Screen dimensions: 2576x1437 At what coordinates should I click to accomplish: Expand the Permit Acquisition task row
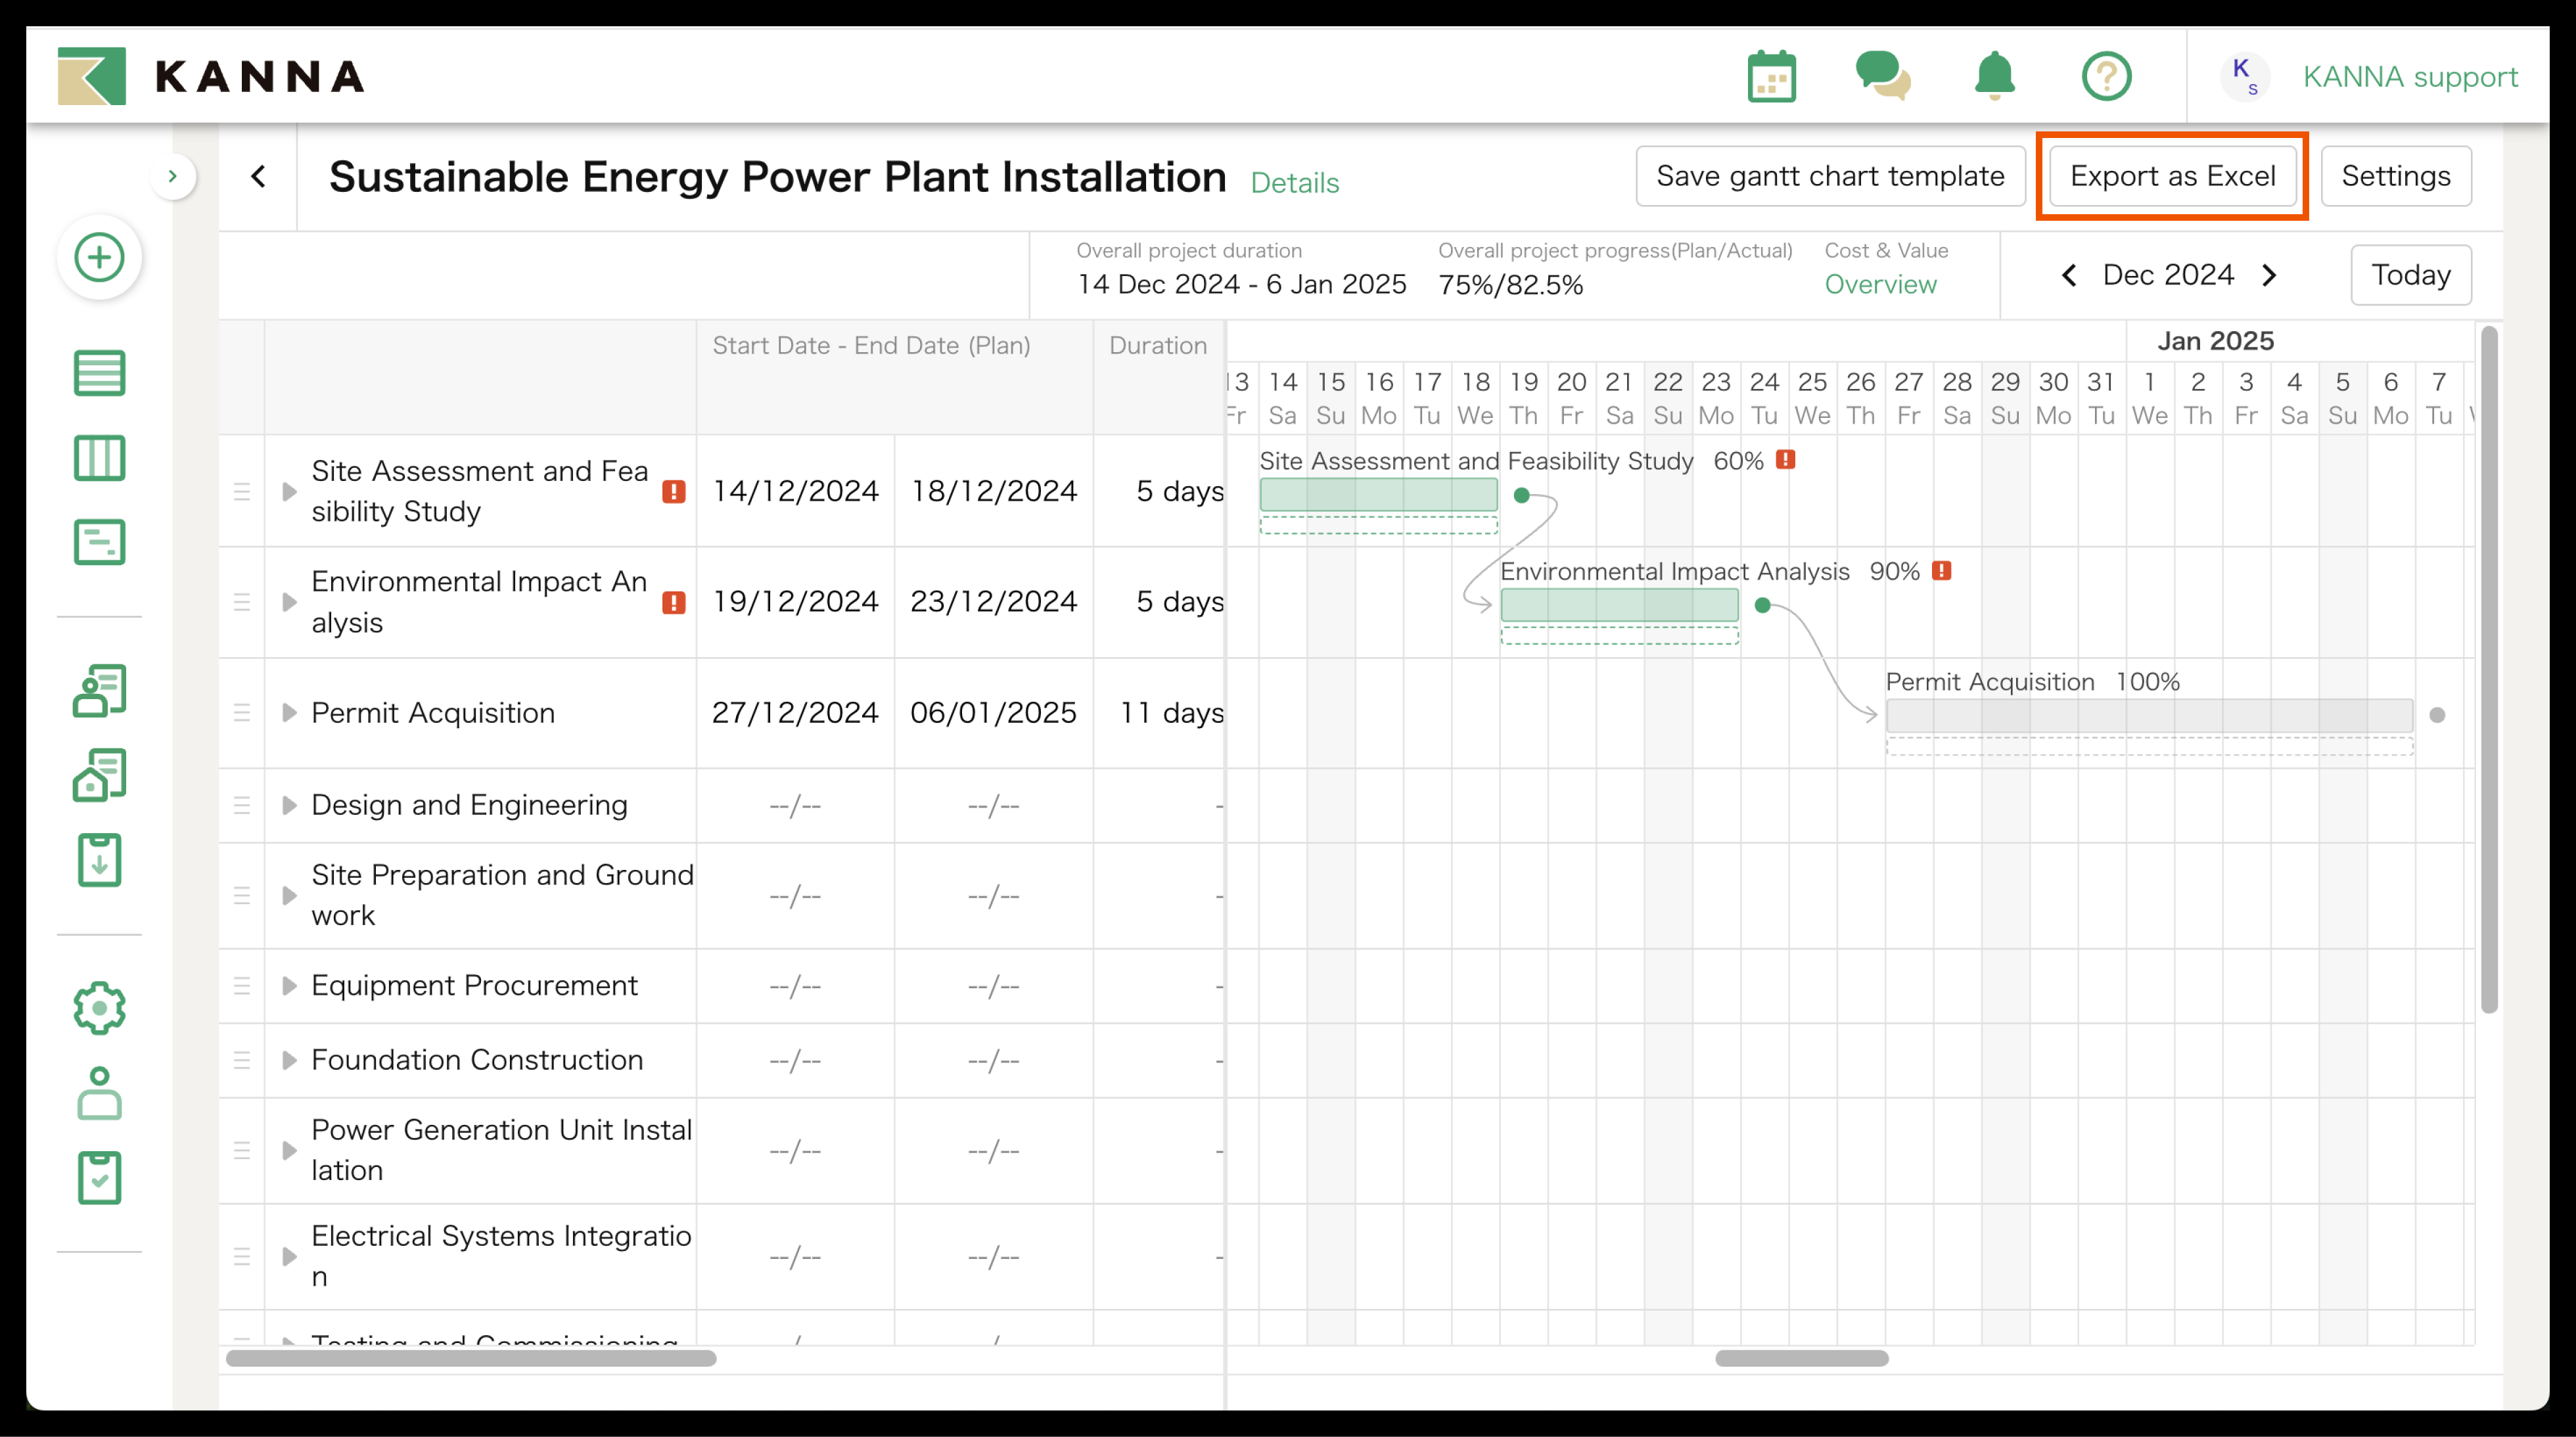pos(289,713)
